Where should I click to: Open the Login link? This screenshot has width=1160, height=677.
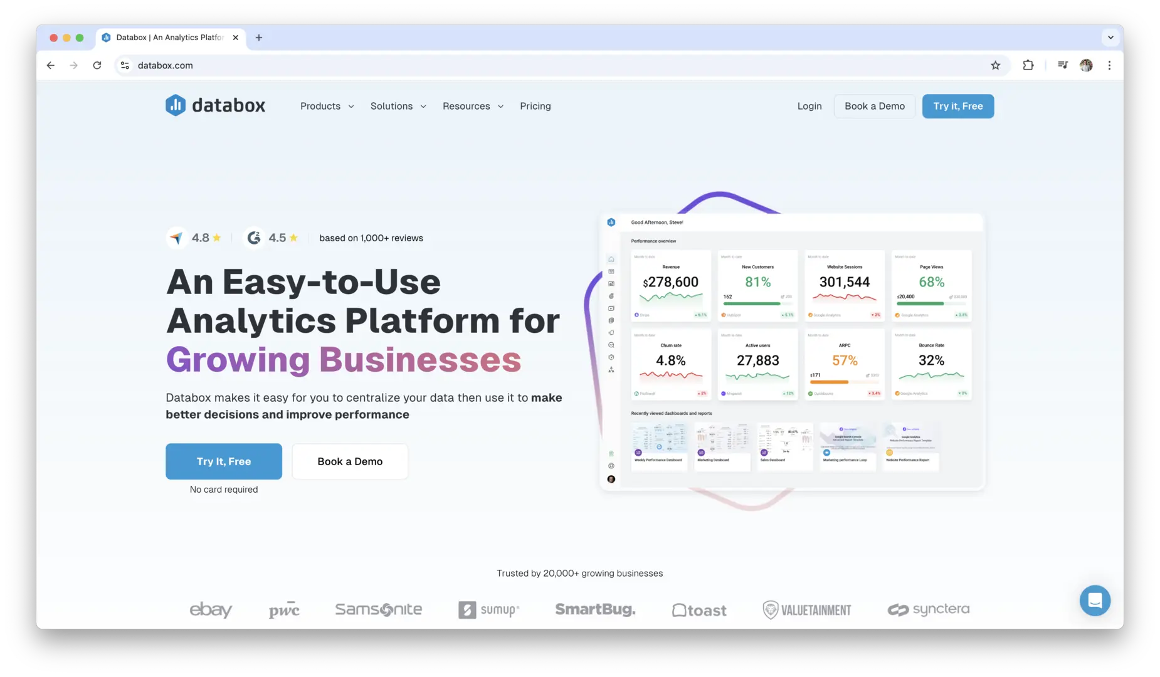click(809, 106)
